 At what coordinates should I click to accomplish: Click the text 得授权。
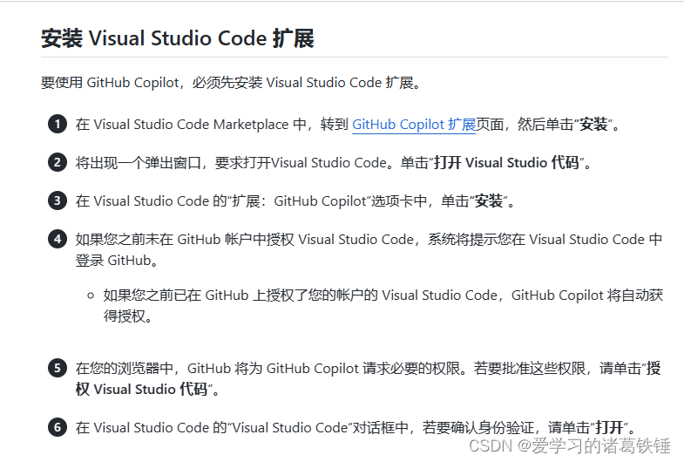pyautogui.click(x=128, y=316)
